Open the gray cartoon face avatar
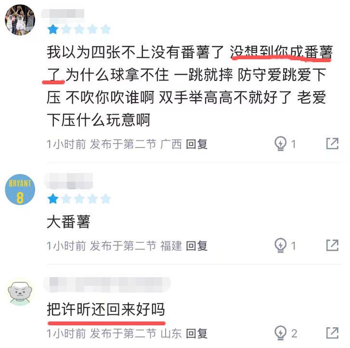The height and width of the screenshot is (348, 350). [20, 293]
